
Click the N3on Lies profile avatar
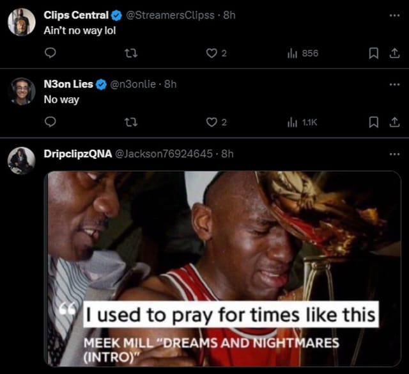tap(21, 91)
